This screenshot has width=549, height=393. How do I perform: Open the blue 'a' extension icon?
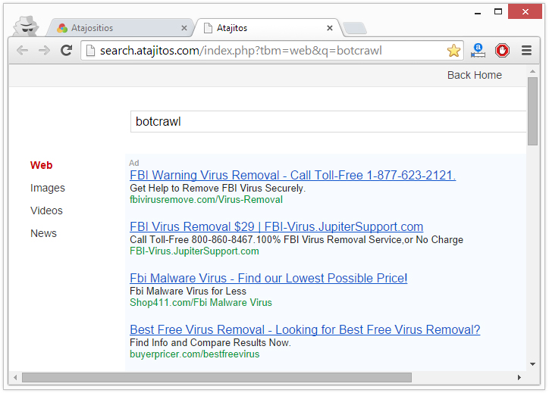[x=478, y=50]
